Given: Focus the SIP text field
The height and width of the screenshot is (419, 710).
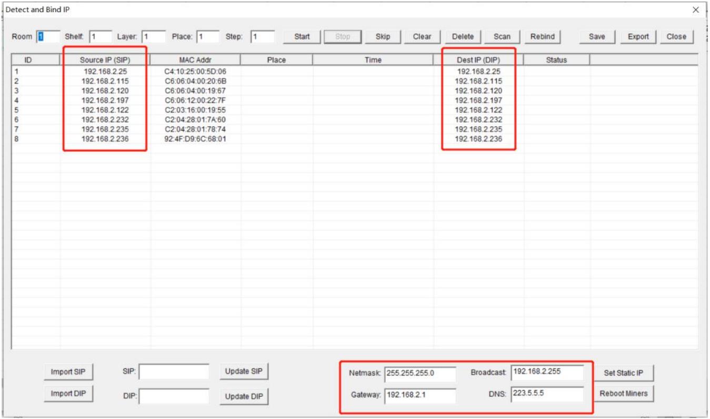Looking at the screenshot, I should tap(174, 372).
